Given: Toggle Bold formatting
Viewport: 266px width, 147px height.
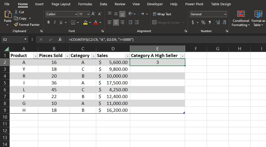Looking at the screenshot, I should 49,23.
